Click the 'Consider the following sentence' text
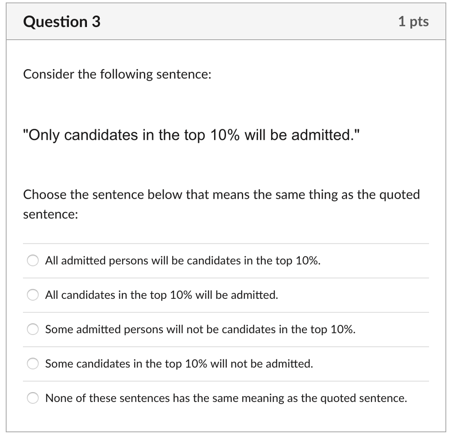The image size is (452, 438). (118, 74)
